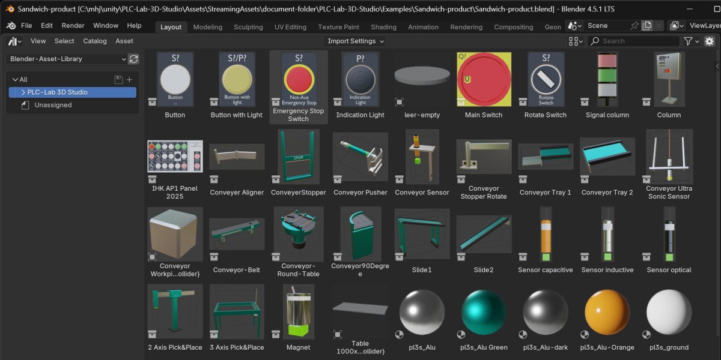Click the Unassigned catalog icon
721x360 pixels.
[x=25, y=105]
